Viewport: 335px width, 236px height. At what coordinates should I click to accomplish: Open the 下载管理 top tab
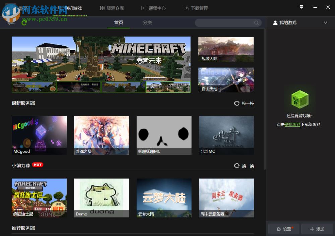[196, 8]
